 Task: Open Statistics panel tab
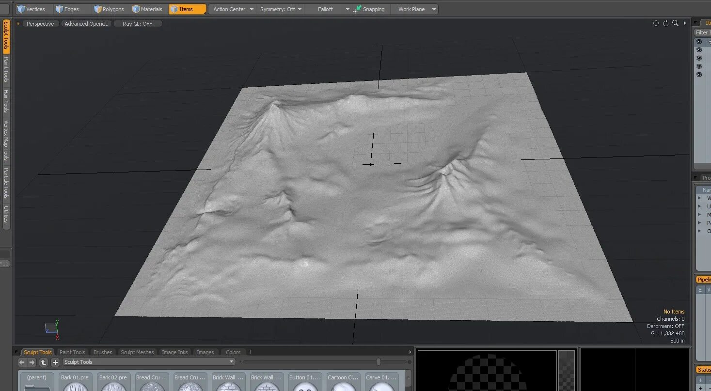(704, 370)
